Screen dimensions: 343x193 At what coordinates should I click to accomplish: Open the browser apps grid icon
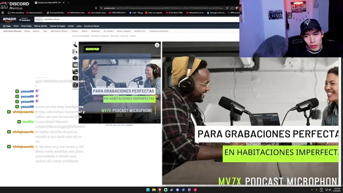pyautogui.click(x=3, y=13)
